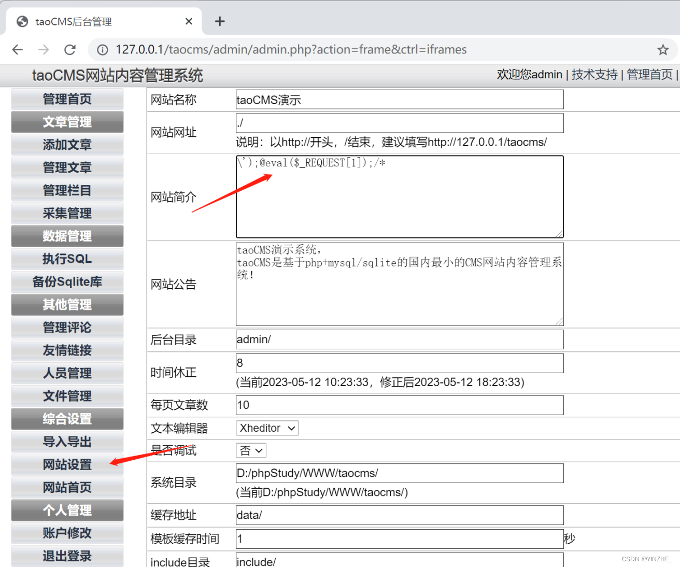This screenshot has width=680, height=567.
Task: Open the 文本编辑器 Xheditor dropdown
Action: coord(267,428)
